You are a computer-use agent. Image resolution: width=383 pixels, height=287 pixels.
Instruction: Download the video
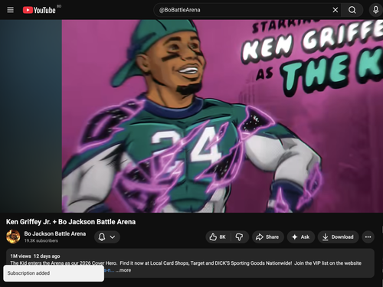pos(338,237)
